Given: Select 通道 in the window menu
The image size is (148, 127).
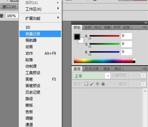Looking at the screenshot, I should (40, 124).
